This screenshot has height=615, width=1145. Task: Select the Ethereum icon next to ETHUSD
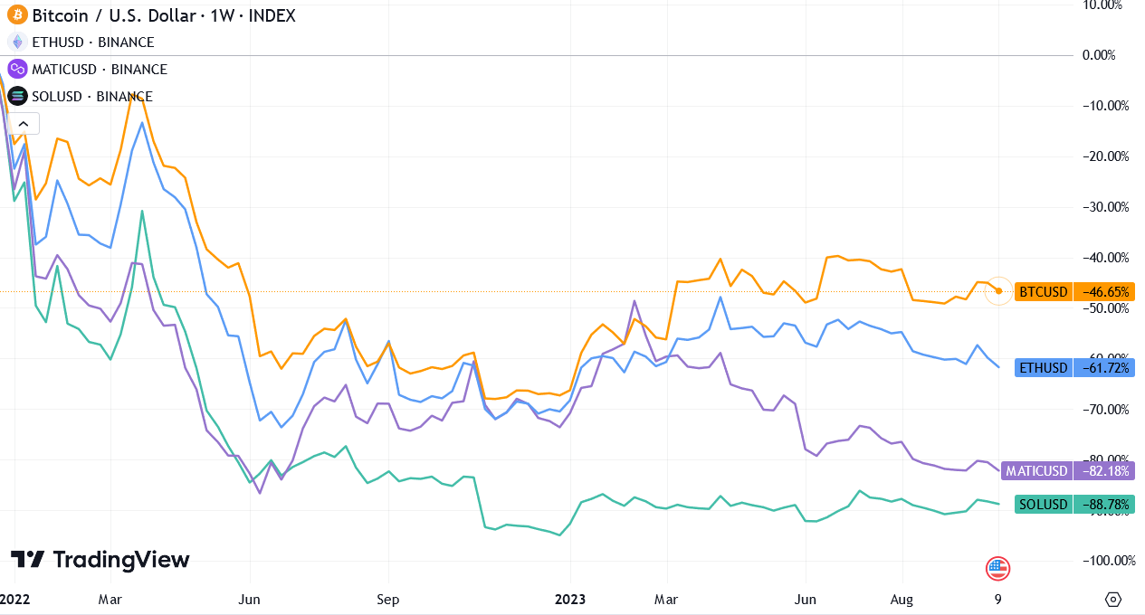point(15,42)
